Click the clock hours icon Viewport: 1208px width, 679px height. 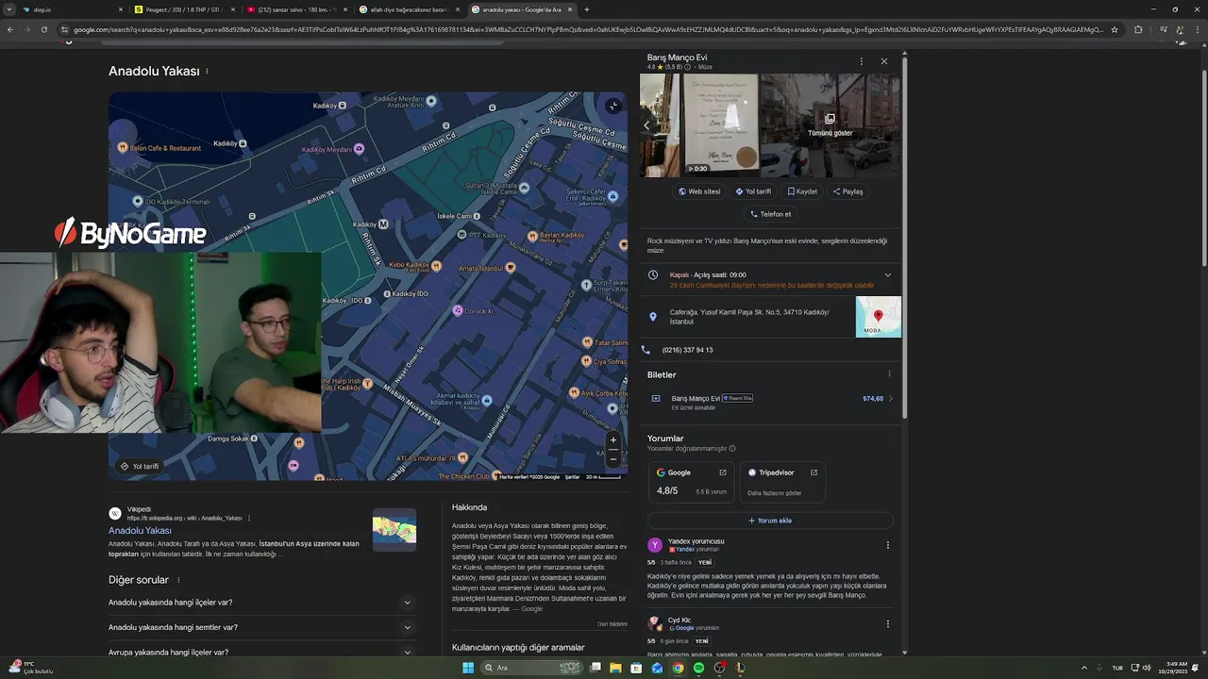(x=653, y=275)
